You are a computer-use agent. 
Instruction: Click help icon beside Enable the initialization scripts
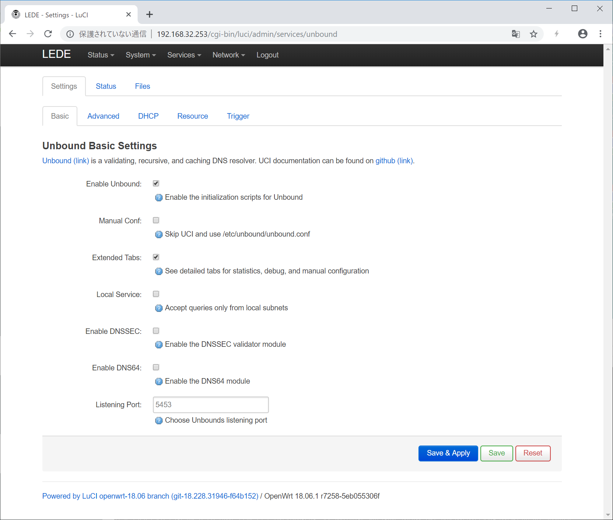coord(159,198)
